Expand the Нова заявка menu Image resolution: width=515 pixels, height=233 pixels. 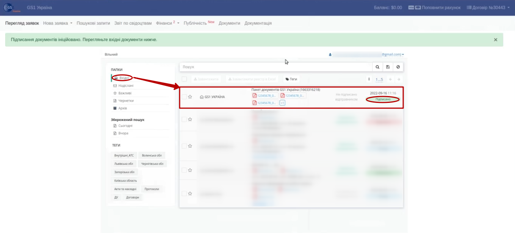click(58, 23)
